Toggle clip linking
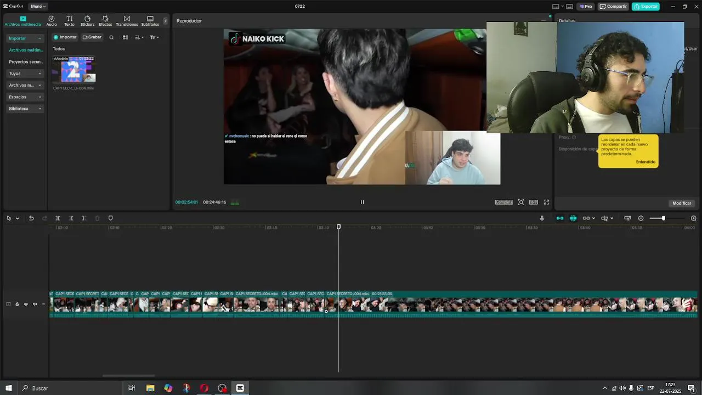 (586, 218)
